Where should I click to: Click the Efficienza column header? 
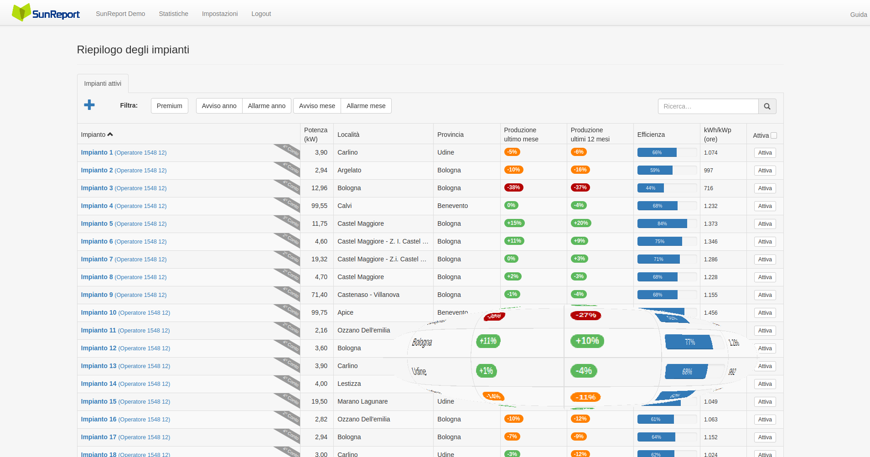tap(651, 135)
